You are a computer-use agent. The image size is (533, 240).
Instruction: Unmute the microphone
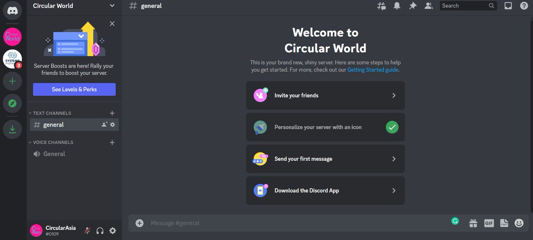(88, 231)
